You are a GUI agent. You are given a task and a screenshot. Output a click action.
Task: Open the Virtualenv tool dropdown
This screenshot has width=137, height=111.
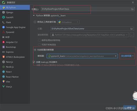click(x=68, y=22)
